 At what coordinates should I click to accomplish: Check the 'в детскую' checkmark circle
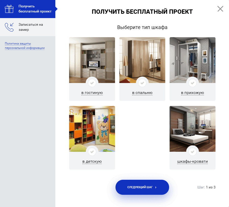tap(92, 152)
